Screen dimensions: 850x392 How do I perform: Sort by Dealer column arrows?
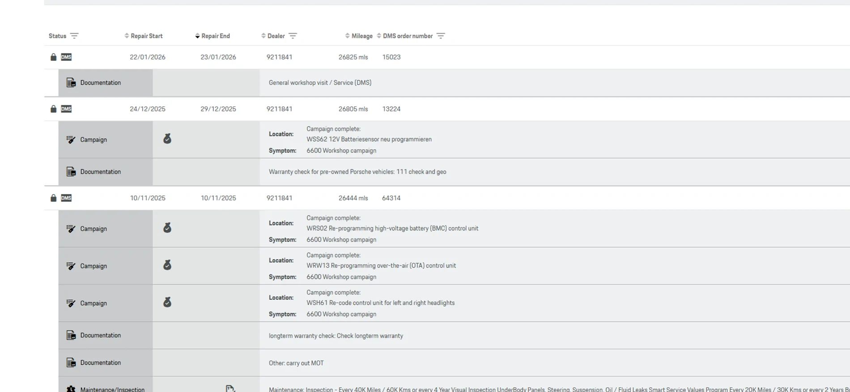(x=263, y=36)
